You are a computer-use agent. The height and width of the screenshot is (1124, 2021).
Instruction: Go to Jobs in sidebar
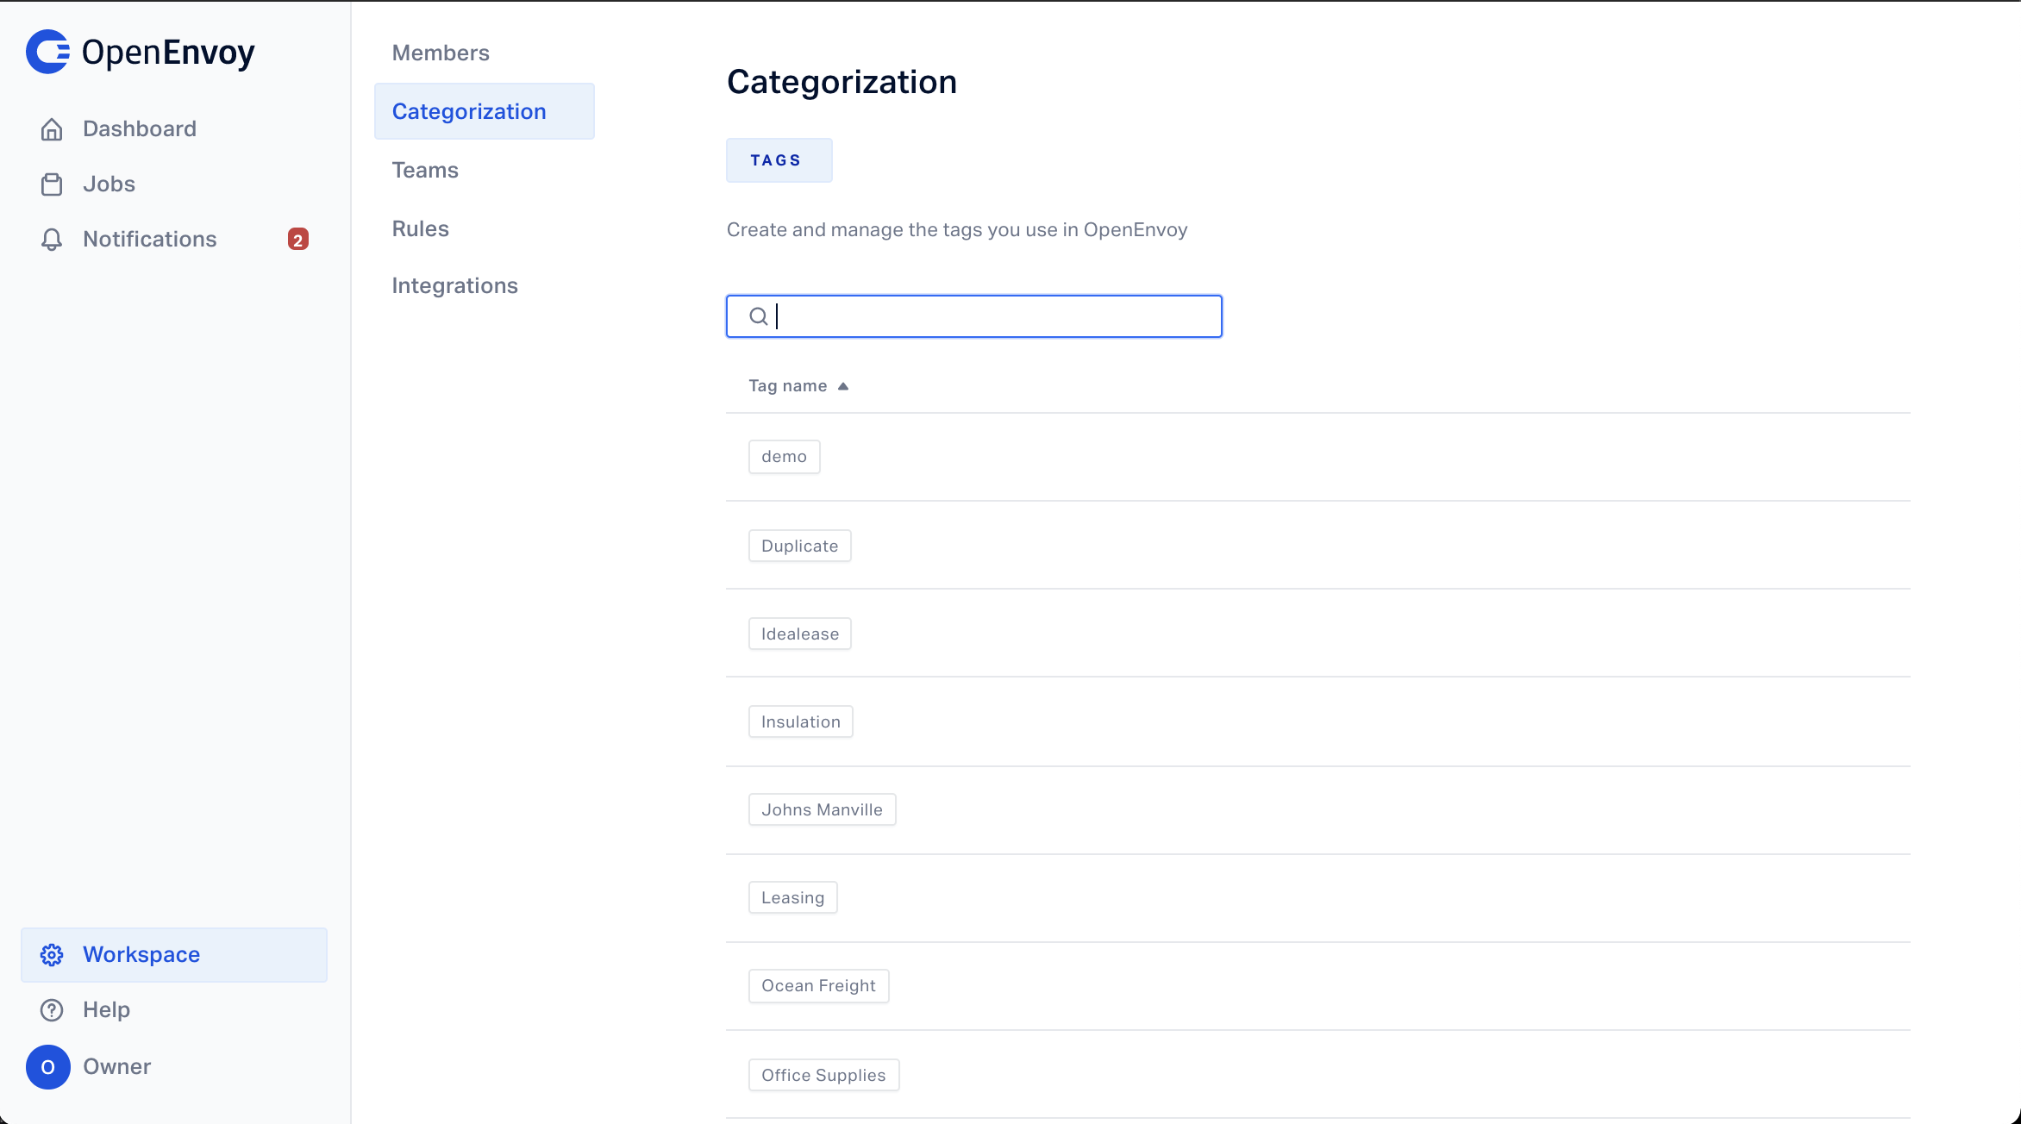[174, 184]
